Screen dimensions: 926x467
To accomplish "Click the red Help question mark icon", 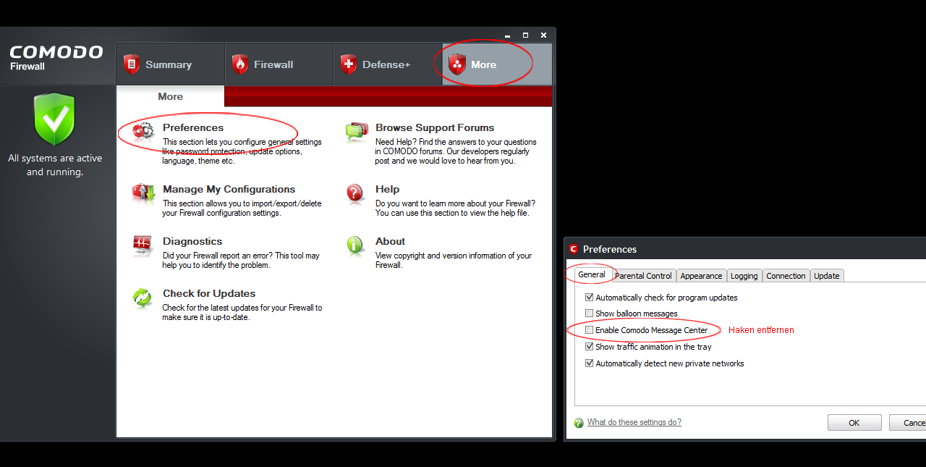I will (355, 193).
